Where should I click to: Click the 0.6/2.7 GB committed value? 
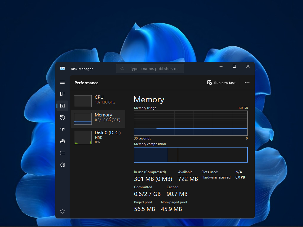(x=147, y=194)
